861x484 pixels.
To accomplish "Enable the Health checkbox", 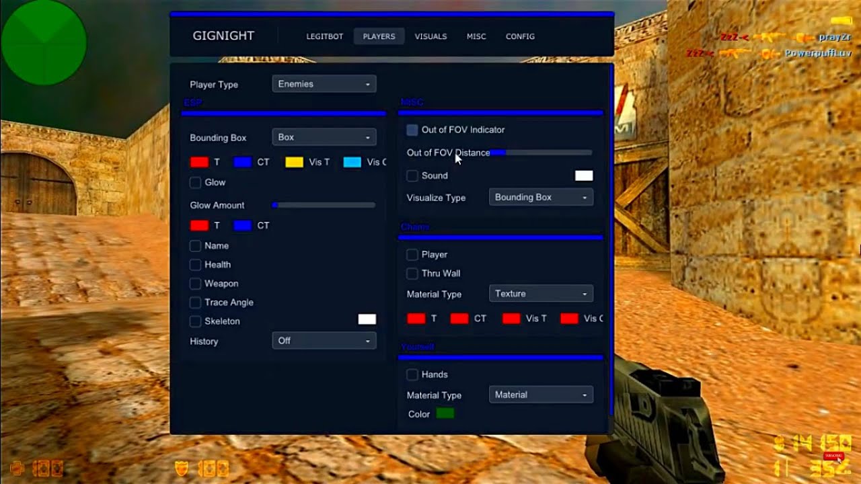I will [x=195, y=265].
